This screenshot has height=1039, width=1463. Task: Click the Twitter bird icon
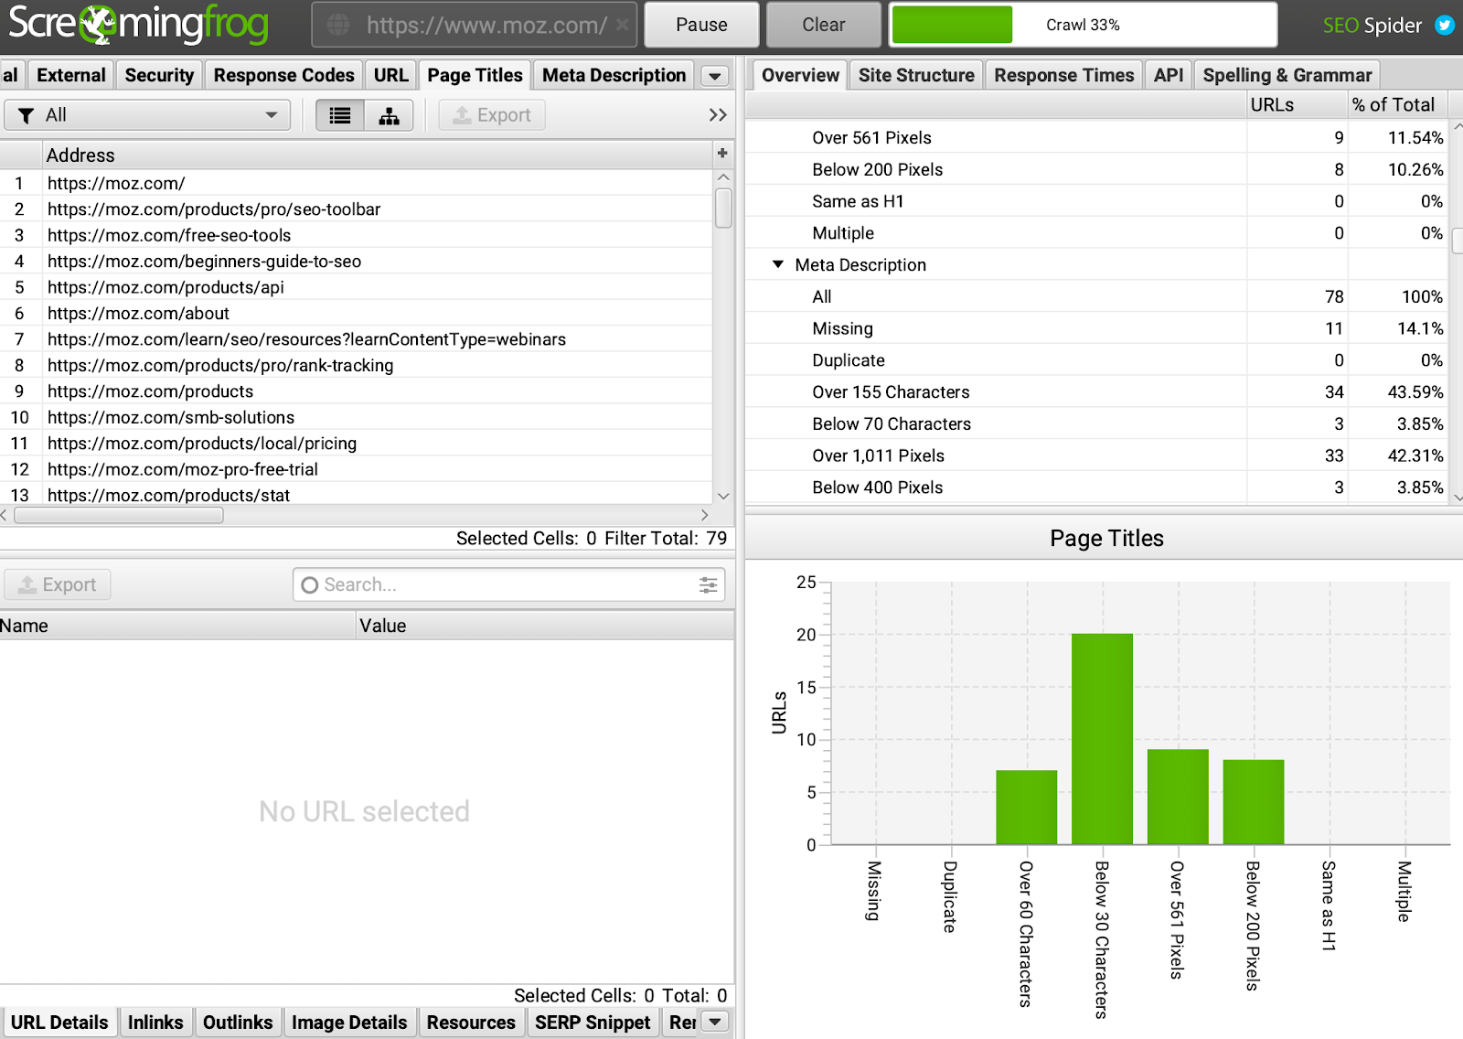point(1445,25)
